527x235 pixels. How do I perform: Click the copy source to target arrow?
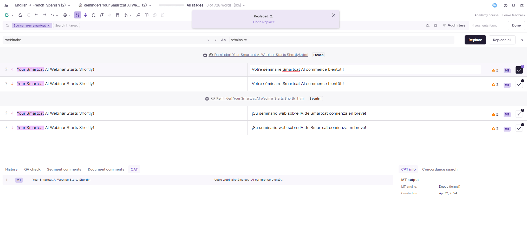52,15
